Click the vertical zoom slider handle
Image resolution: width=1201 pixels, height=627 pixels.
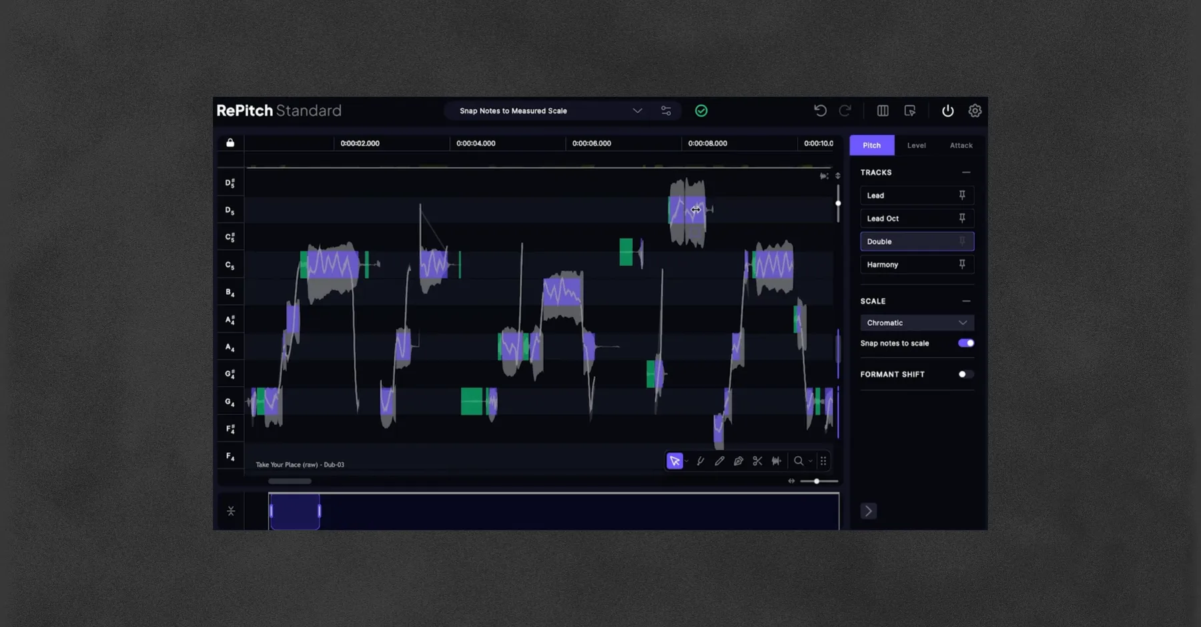click(838, 203)
